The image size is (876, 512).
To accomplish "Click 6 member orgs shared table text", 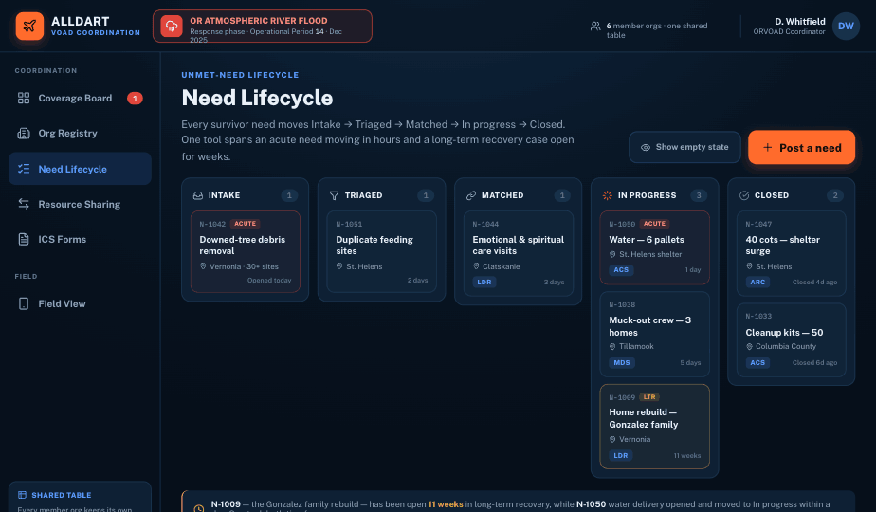I will click(657, 30).
